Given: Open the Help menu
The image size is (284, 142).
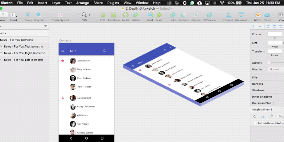Looking at the screenshot, I should tap(157, 3).
